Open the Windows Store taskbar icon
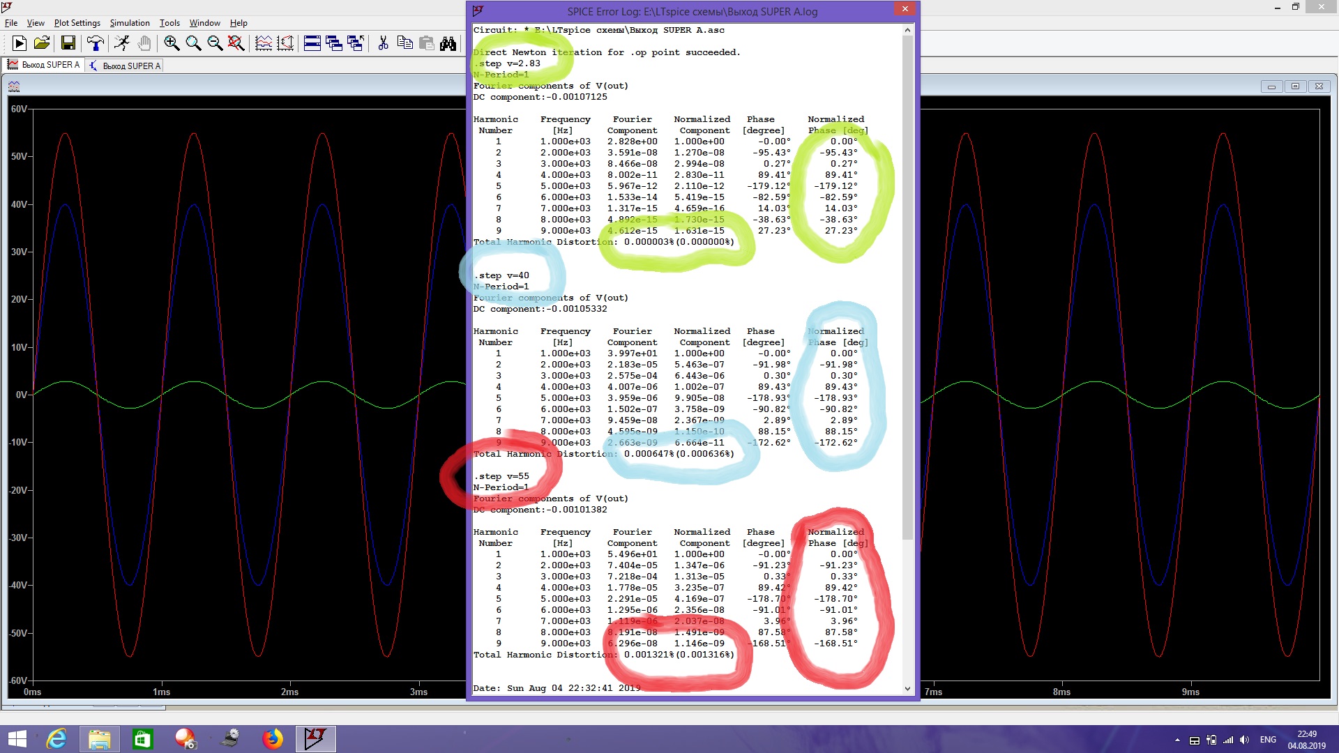This screenshot has height=753, width=1339. (142, 739)
